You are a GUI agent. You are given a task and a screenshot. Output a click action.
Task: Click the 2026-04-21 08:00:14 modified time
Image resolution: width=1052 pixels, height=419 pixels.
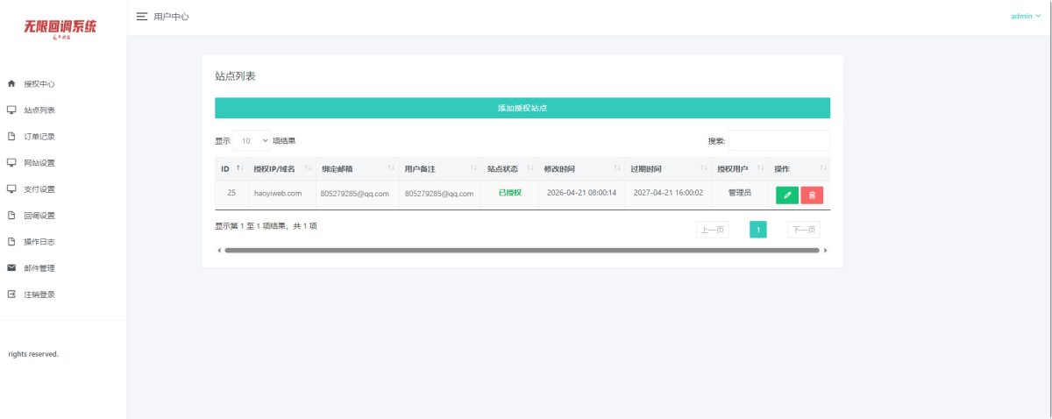pos(581,193)
